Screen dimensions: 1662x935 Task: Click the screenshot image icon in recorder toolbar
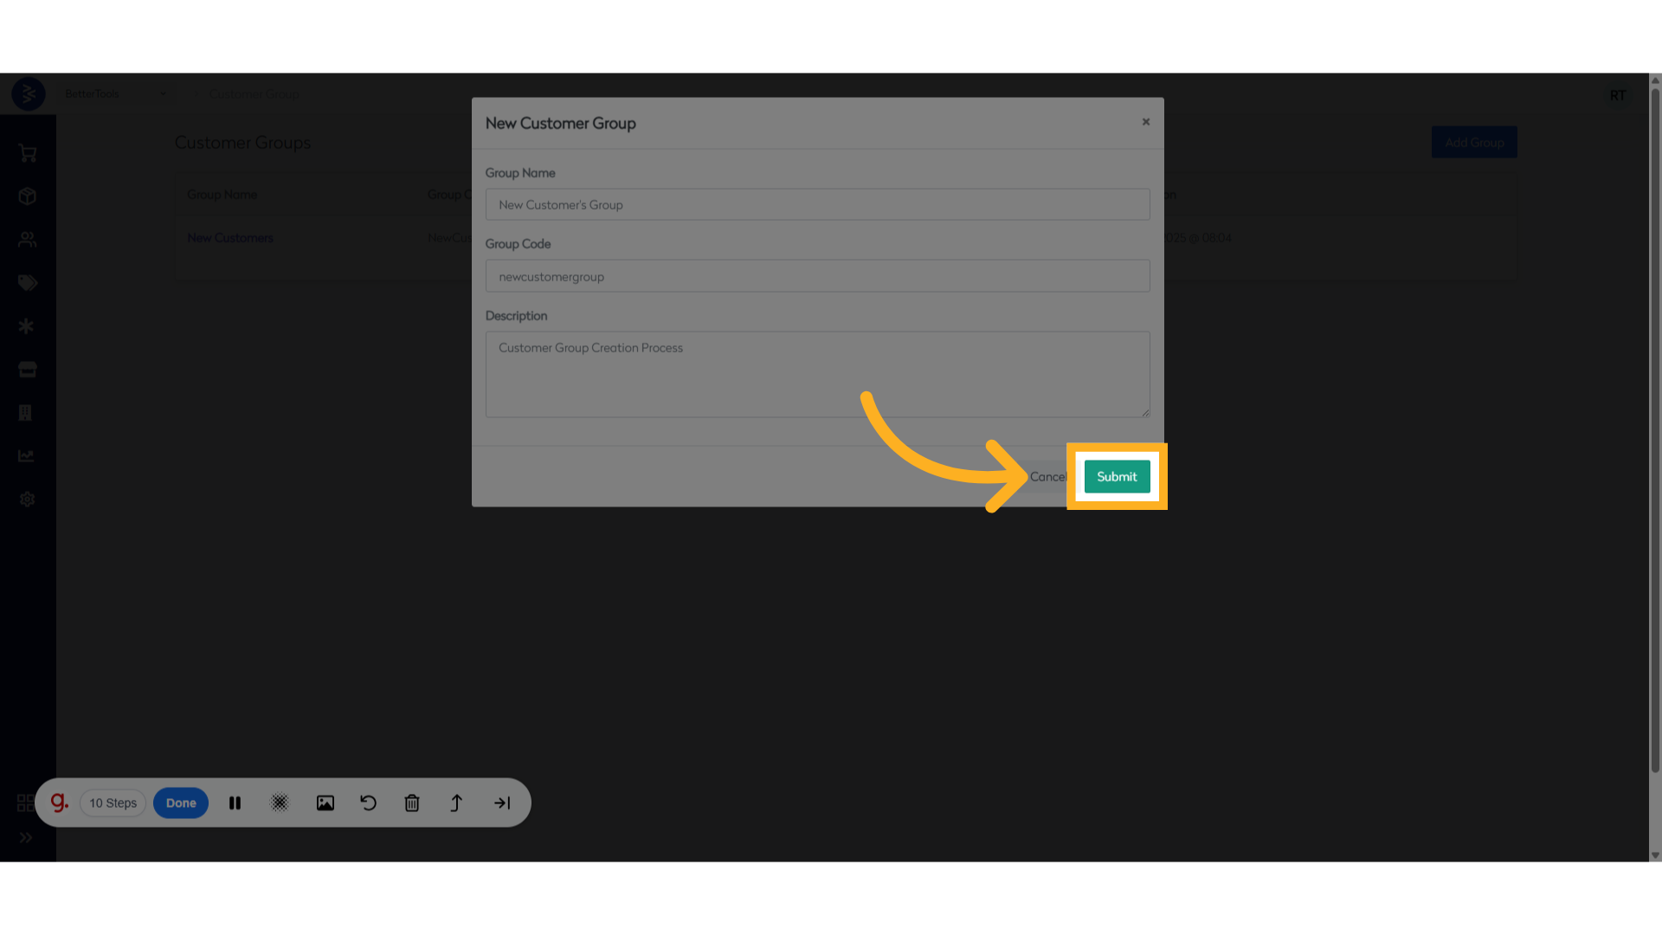(x=325, y=803)
